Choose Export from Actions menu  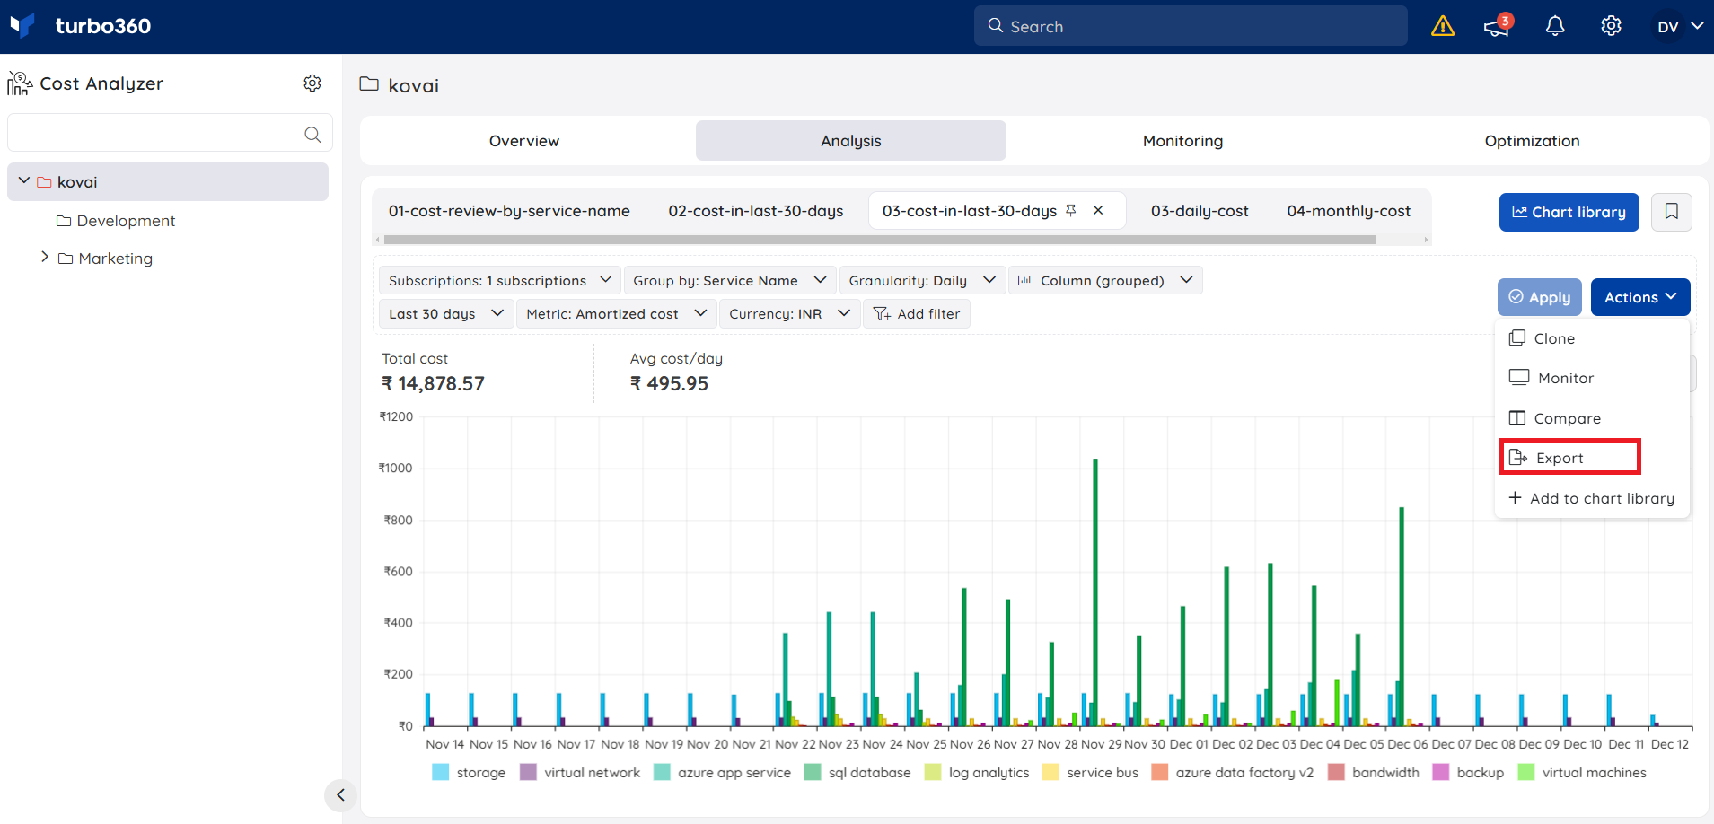coord(1569,458)
